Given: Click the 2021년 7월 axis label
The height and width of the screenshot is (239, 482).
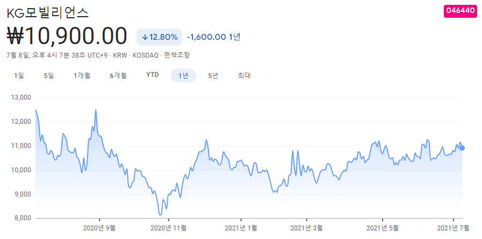Looking at the screenshot, I should [x=454, y=228].
